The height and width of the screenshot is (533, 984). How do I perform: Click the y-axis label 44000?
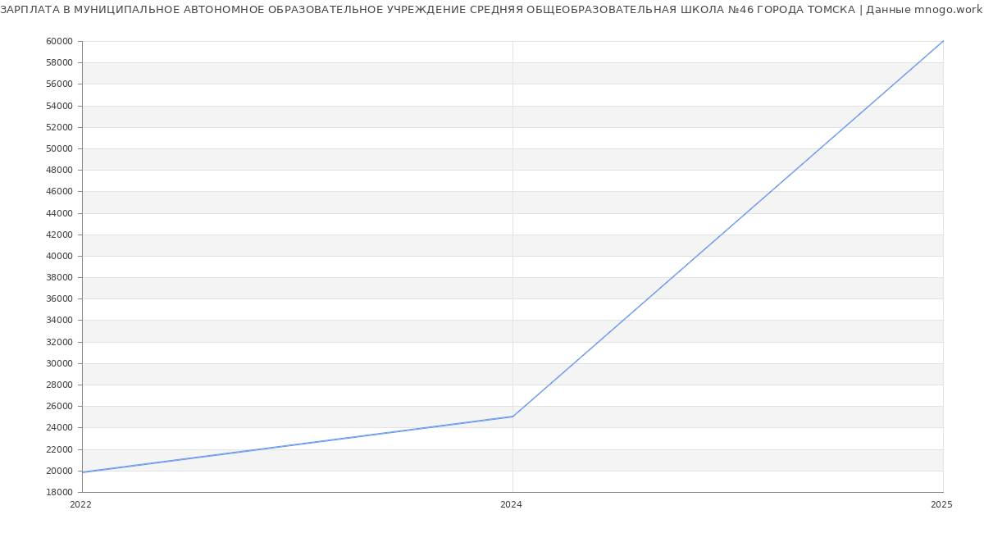(x=60, y=213)
